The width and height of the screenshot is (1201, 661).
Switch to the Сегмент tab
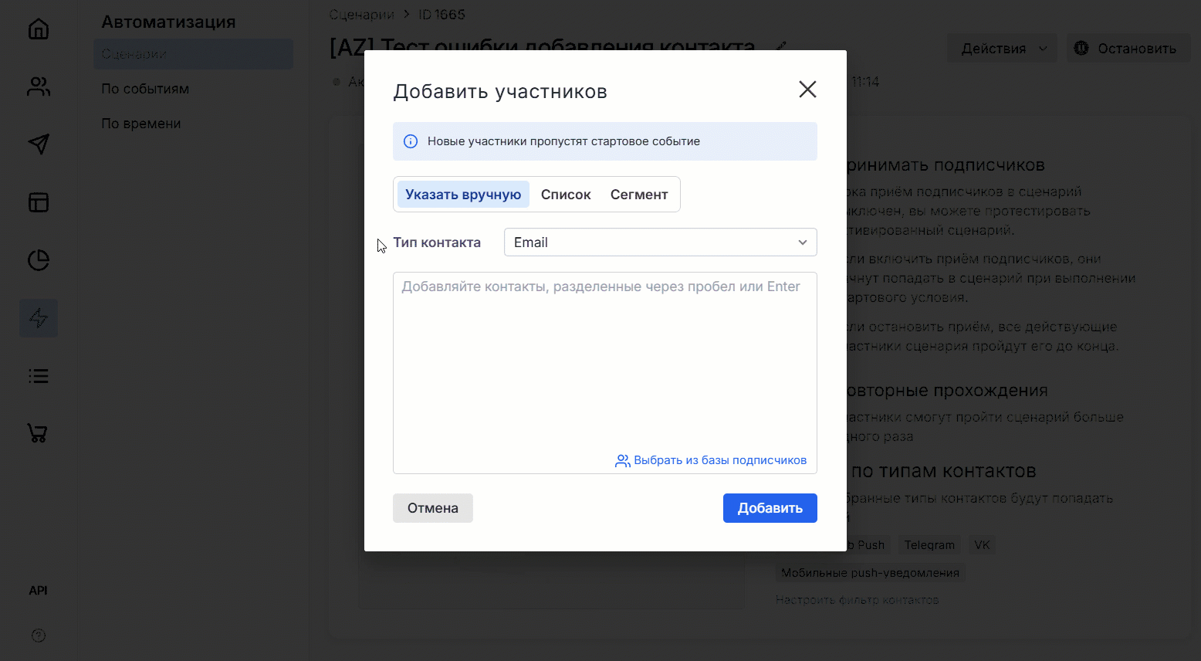[639, 194]
